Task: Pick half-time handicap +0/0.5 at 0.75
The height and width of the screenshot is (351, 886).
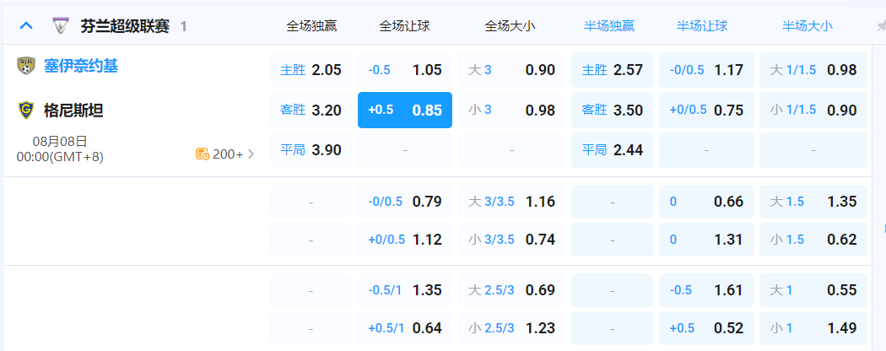Action: point(706,111)
